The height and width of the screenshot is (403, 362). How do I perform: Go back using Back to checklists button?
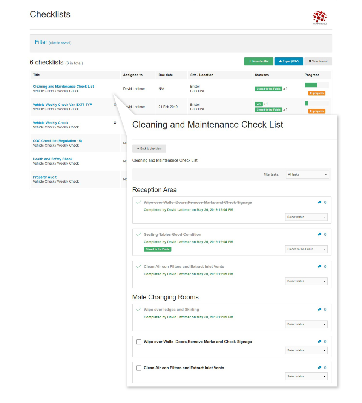149,148
